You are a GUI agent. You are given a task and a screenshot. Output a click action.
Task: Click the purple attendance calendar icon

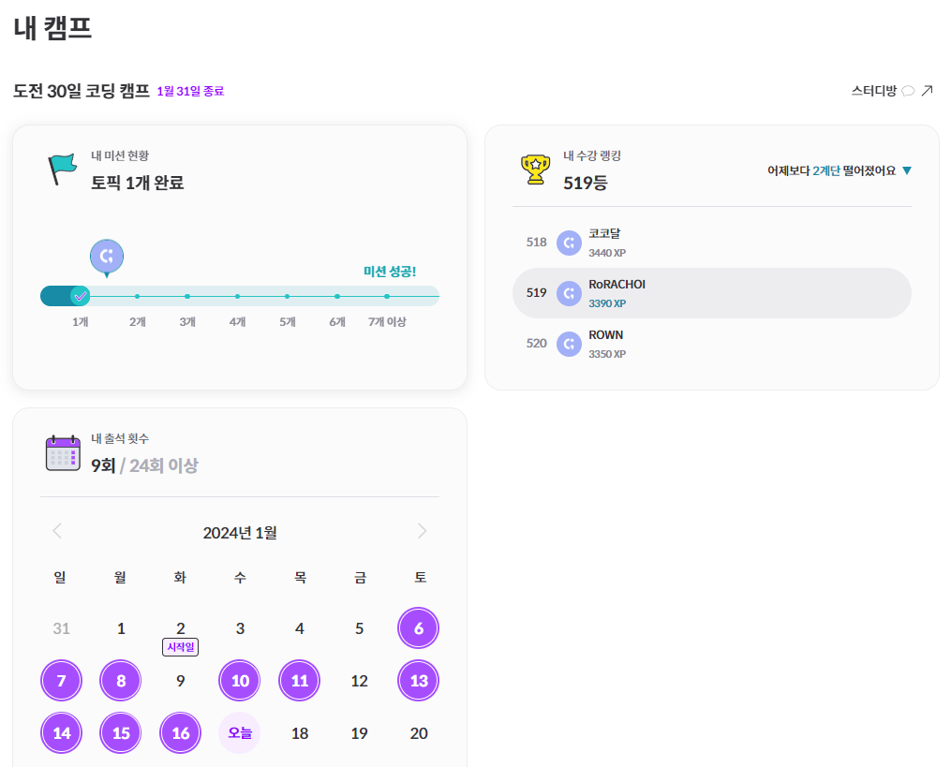[x=63, y=453]
